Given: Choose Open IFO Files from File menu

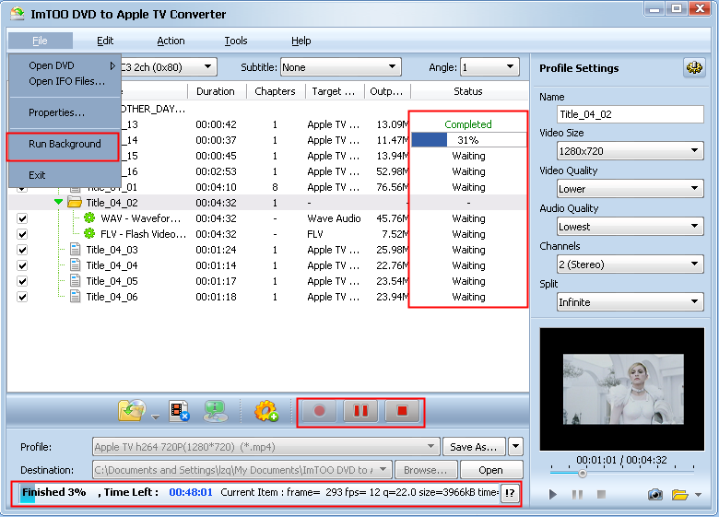Looking at the screenshot, I should click(65, 81).
